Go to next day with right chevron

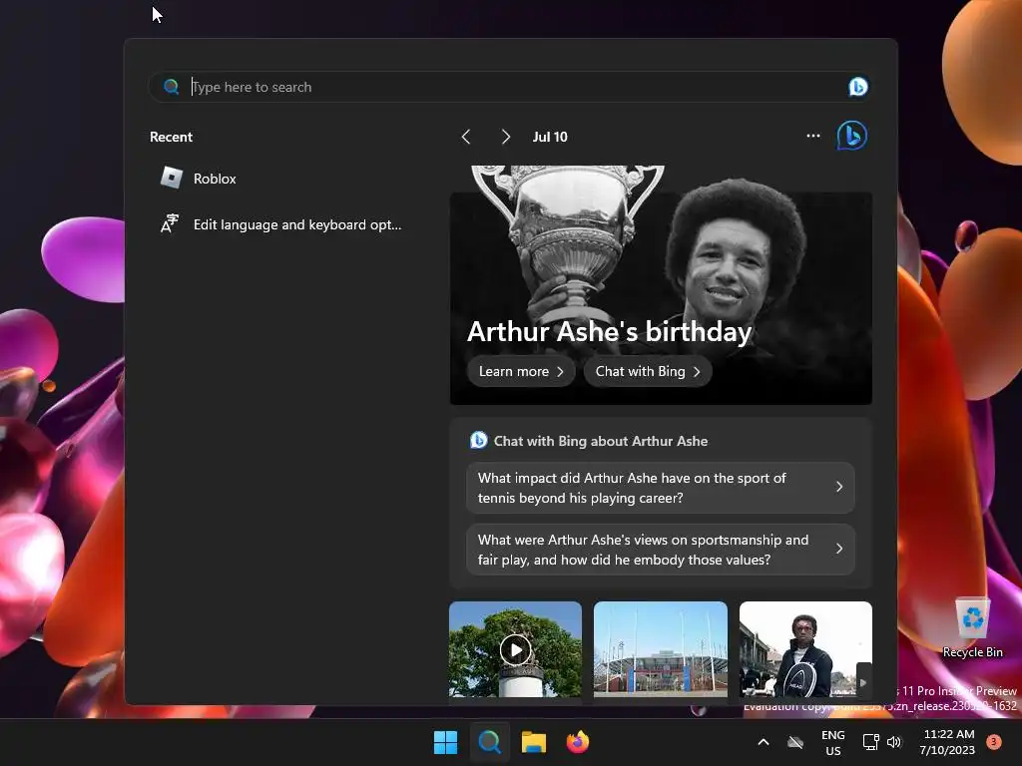(505, 137)
